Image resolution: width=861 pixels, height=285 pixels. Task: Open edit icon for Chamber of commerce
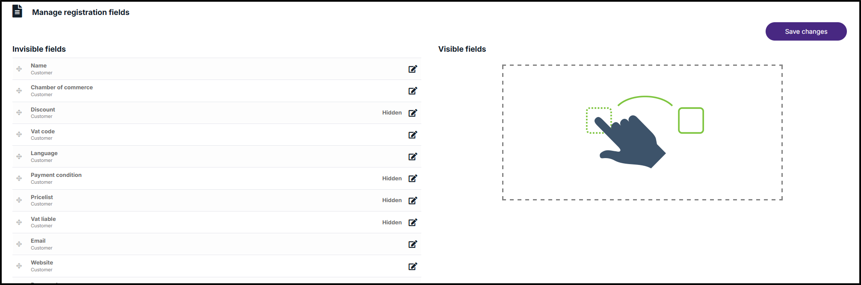pyautogui.click(x=413, y=91)
